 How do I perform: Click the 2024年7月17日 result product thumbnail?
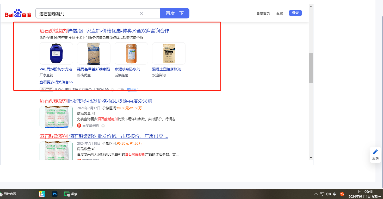click(56, 117)
